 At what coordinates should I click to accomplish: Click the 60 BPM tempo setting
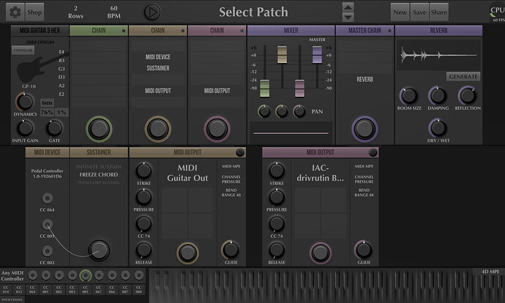click(114, 12)
